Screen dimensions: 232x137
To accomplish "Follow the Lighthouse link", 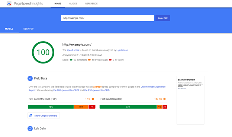I will point(122,50).
